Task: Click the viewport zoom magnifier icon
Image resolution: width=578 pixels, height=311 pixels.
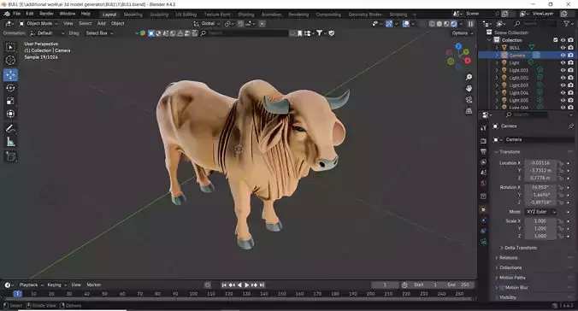Action: click(469, 77)
